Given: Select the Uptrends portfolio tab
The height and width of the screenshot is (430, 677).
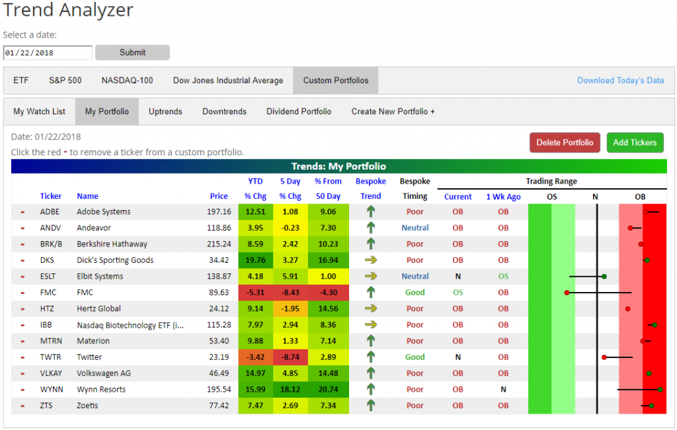Looking at the screenshot, I should (x=165, y=112).
